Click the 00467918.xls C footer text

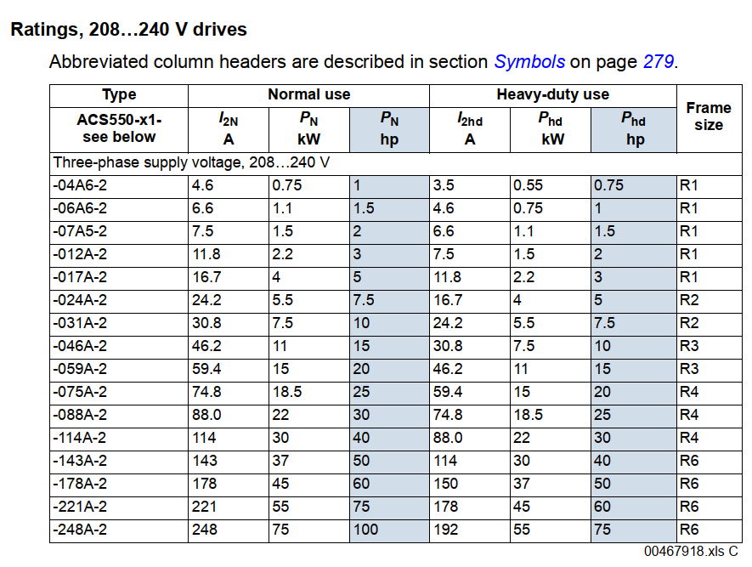click(x=691, y=553)
